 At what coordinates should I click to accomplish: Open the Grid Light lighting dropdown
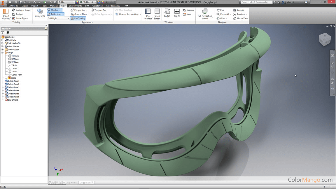[69, 18]
